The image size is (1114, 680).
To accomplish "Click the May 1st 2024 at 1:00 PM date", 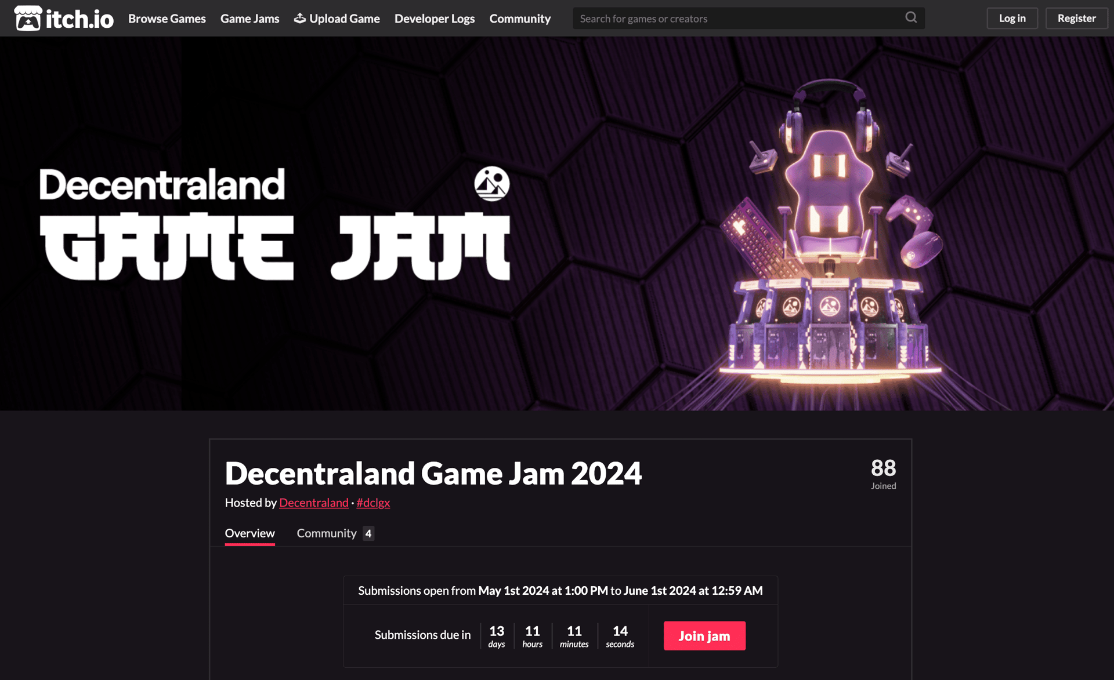I will coord(543,591).
